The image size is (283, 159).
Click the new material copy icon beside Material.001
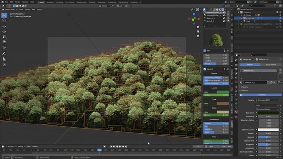271,83
